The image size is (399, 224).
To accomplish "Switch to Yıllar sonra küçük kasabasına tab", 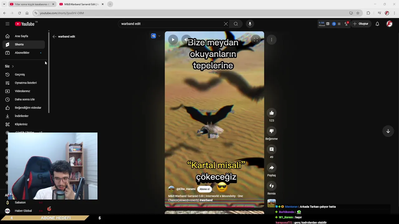I will click(32, 4).
